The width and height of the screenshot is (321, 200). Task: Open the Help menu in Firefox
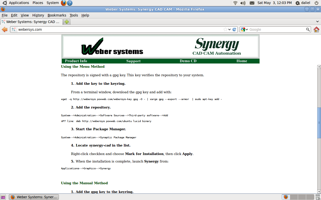pos(85,15)
